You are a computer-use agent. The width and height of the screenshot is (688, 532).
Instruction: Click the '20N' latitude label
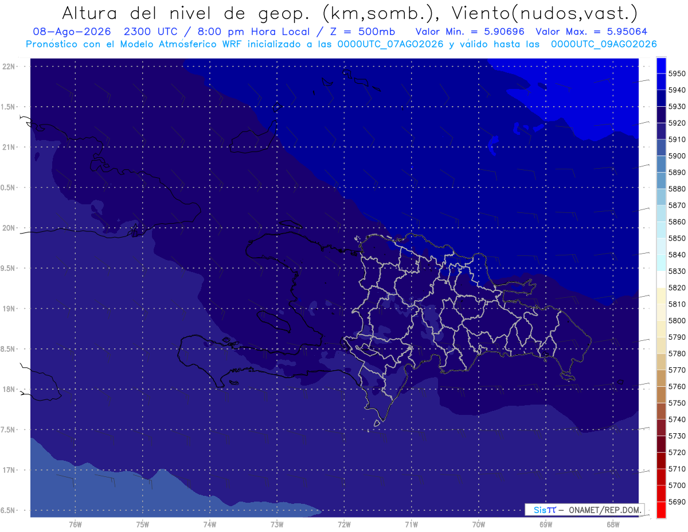click(x=9, y=228)
